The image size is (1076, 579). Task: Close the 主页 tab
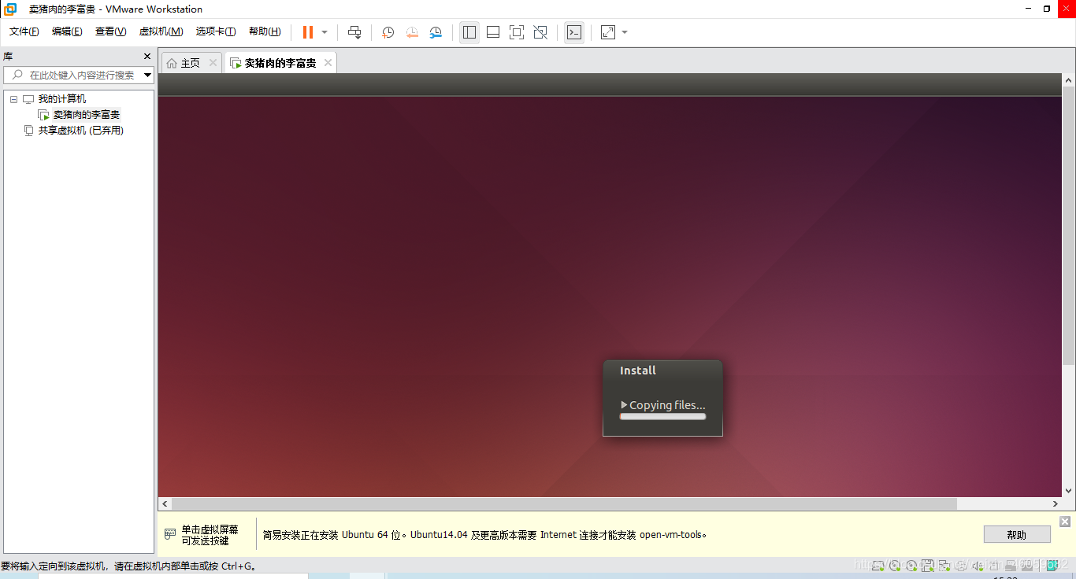[213, 63]
